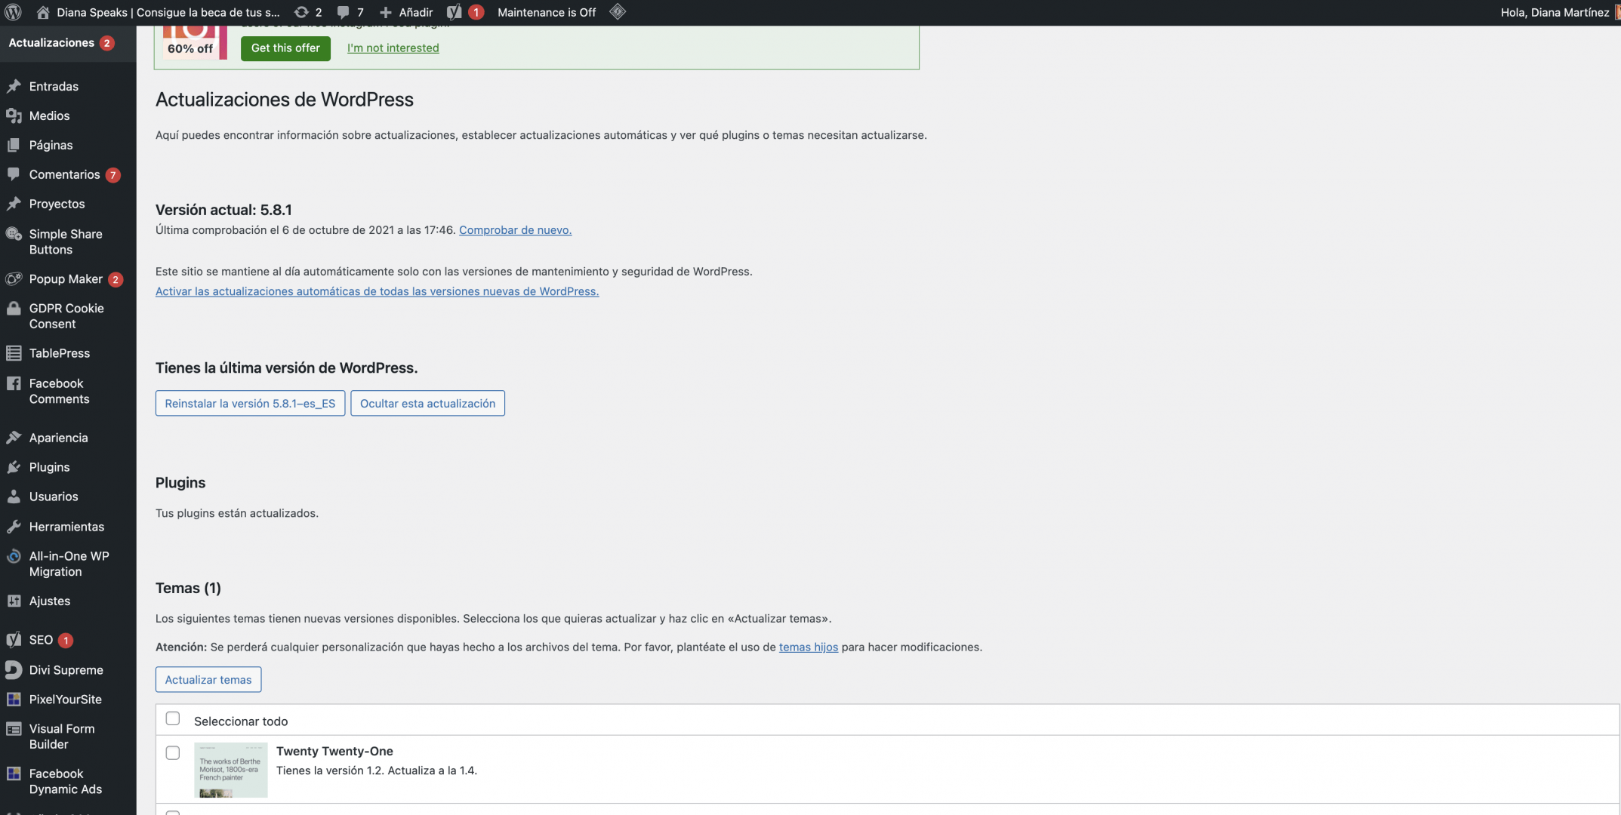Click the WordPress logo in admin bar
The width and height of the screenshot is (1621, 815).
13,12
